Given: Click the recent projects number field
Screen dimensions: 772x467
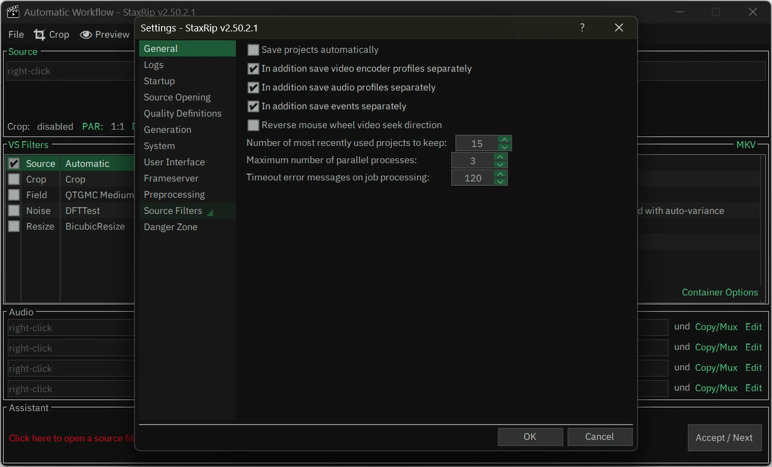Looking at the screenshot, I should click(477, 143).
